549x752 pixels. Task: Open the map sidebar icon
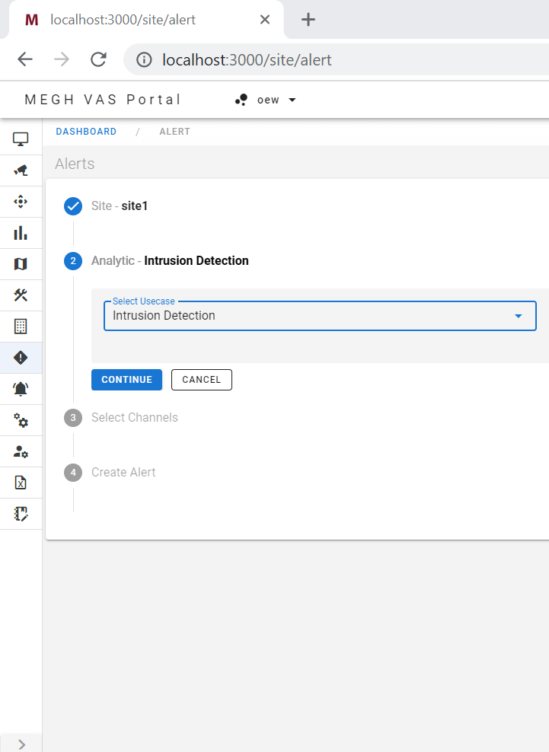(21, 264)
